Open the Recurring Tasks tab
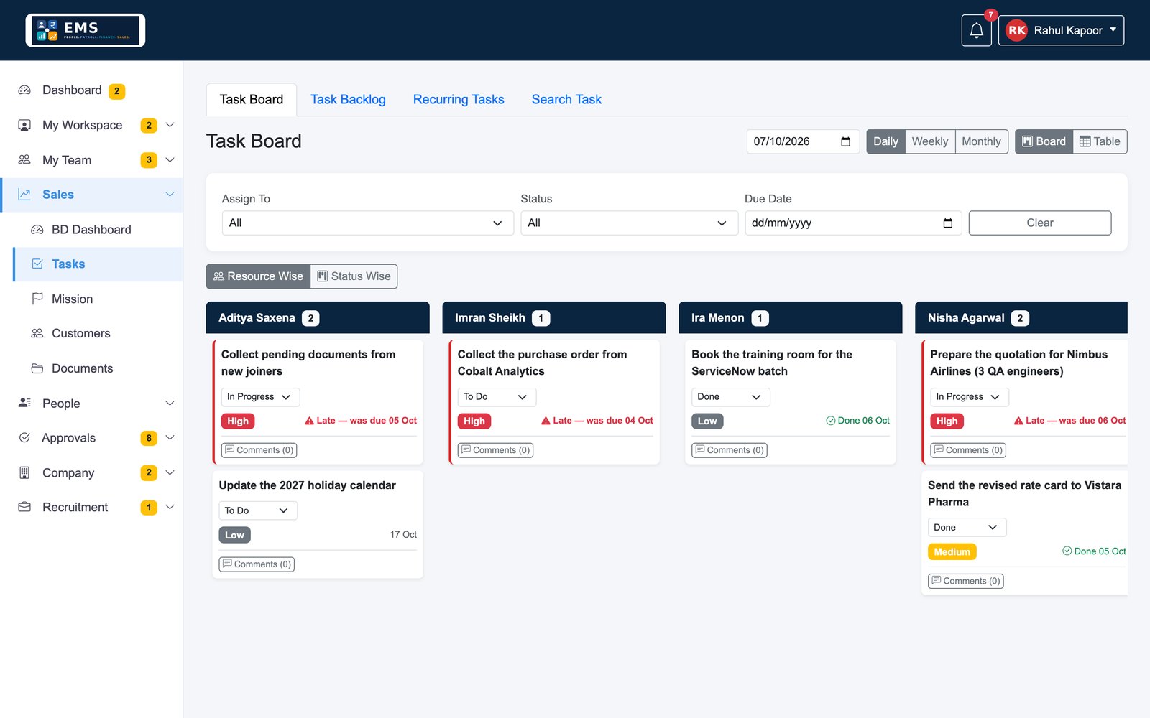The width and height of the screenshot is (1150, 718). pyautogui.click(x=459, y=100)
